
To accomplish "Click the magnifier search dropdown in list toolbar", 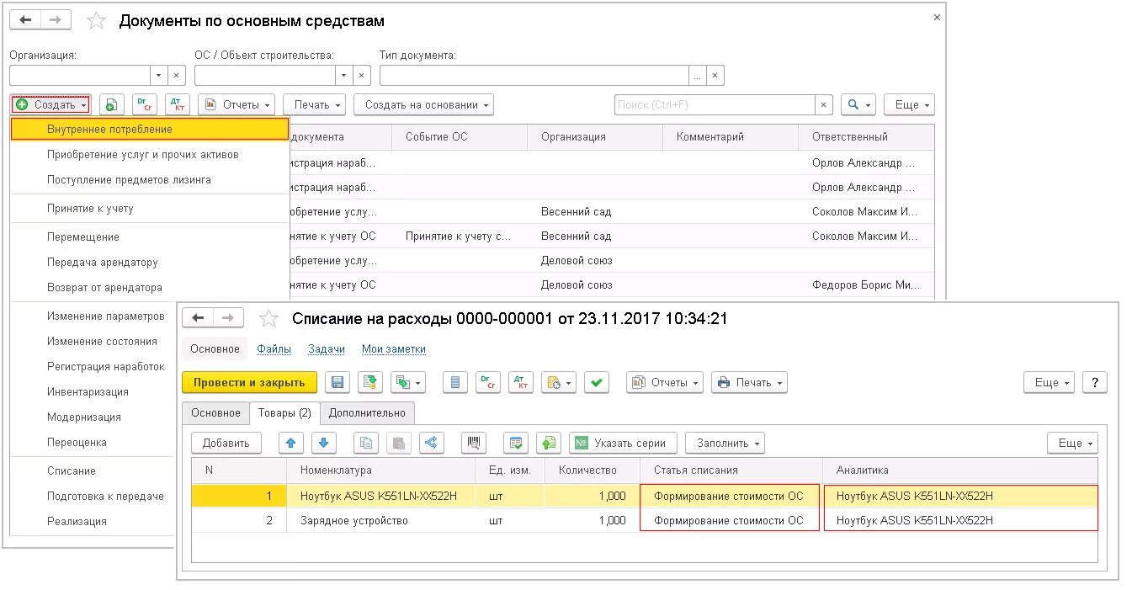I will pyautogui.click(x=858, y=105).
